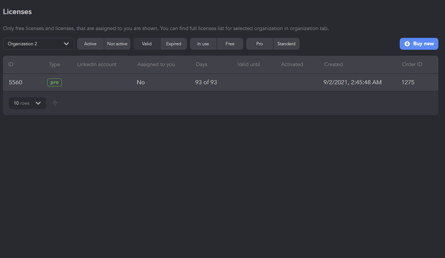445x258 pixels.
Task: Click the Created column header
Action: pyautogui.click(x=333, y=65)
